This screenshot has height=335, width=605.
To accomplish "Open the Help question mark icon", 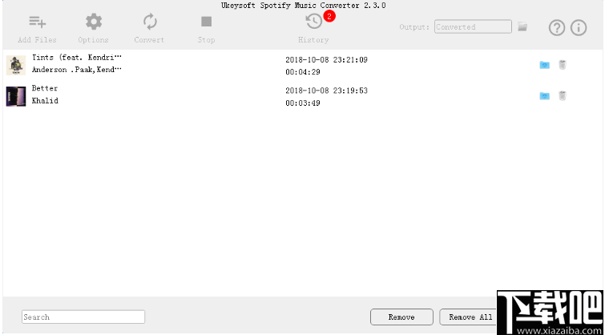I will click(x=557, y=28).
